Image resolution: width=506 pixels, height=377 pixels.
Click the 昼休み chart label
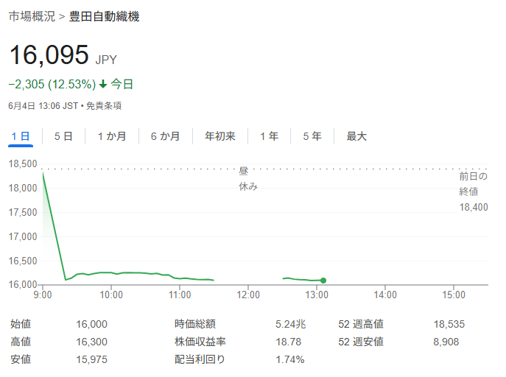click(247, 179)
